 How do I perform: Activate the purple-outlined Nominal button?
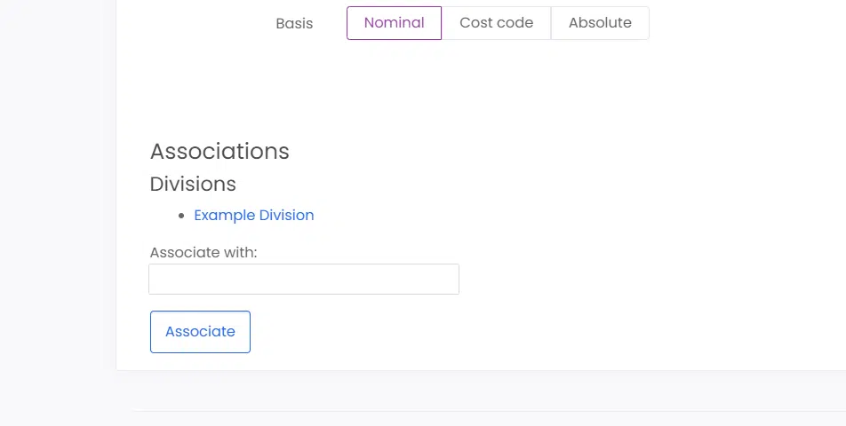point(394,23)
